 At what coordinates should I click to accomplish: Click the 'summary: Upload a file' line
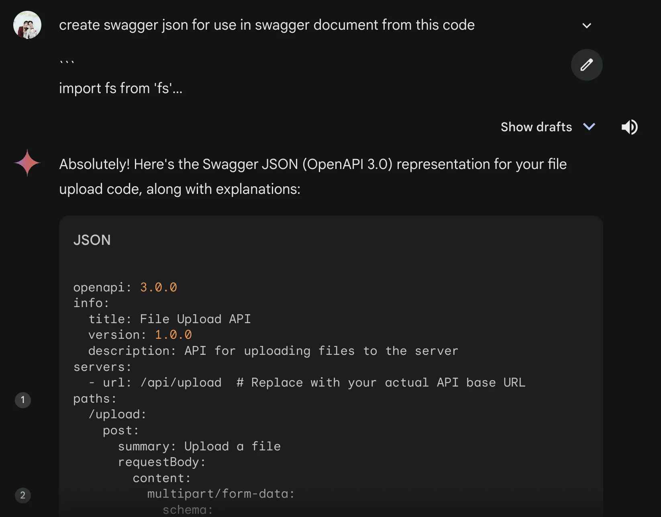click(x=199, y=446)
